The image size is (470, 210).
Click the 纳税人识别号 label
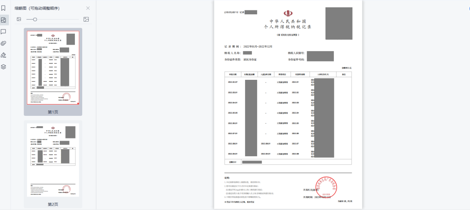click(x=296, y=53)
